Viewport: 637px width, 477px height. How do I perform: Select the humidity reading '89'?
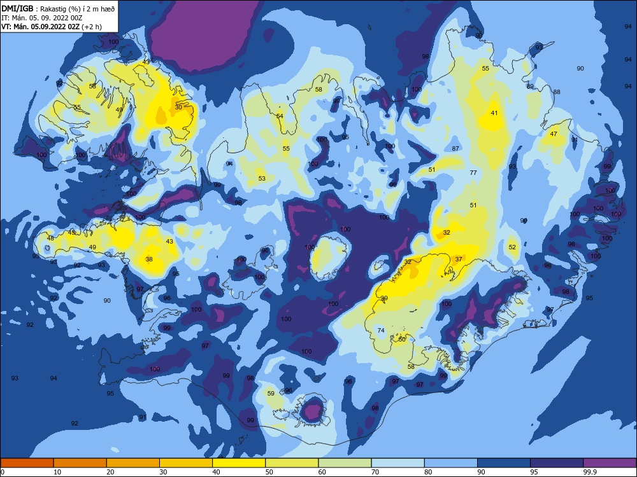[x=530, y=86]
